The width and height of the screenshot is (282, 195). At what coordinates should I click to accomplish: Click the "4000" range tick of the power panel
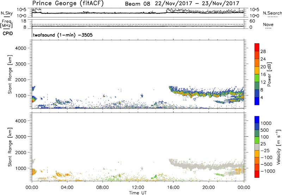coord(21,48)
